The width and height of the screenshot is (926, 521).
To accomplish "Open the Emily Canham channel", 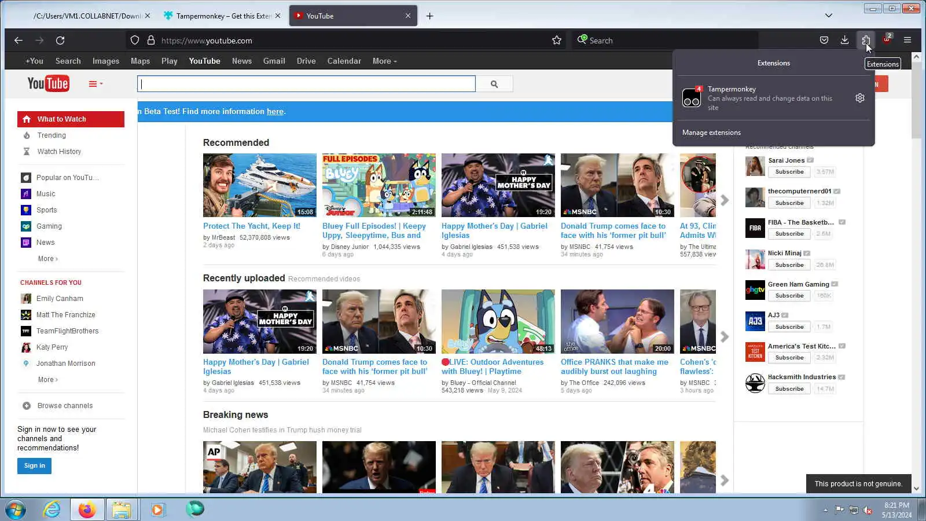I will [x=60, y=299].
